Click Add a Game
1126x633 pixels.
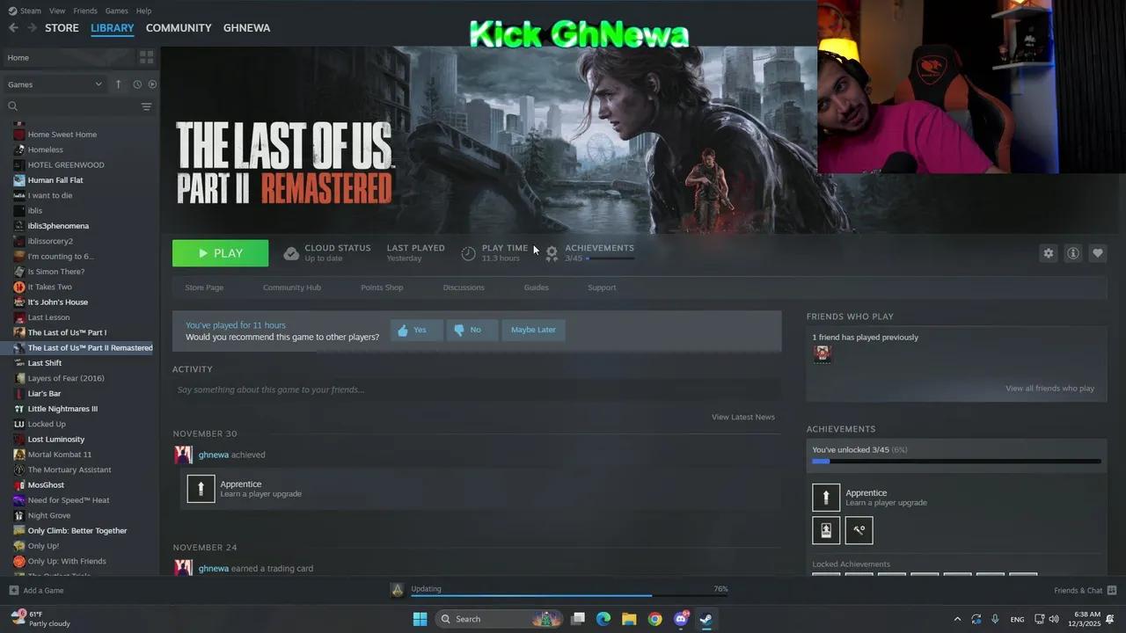click(35, 591)
